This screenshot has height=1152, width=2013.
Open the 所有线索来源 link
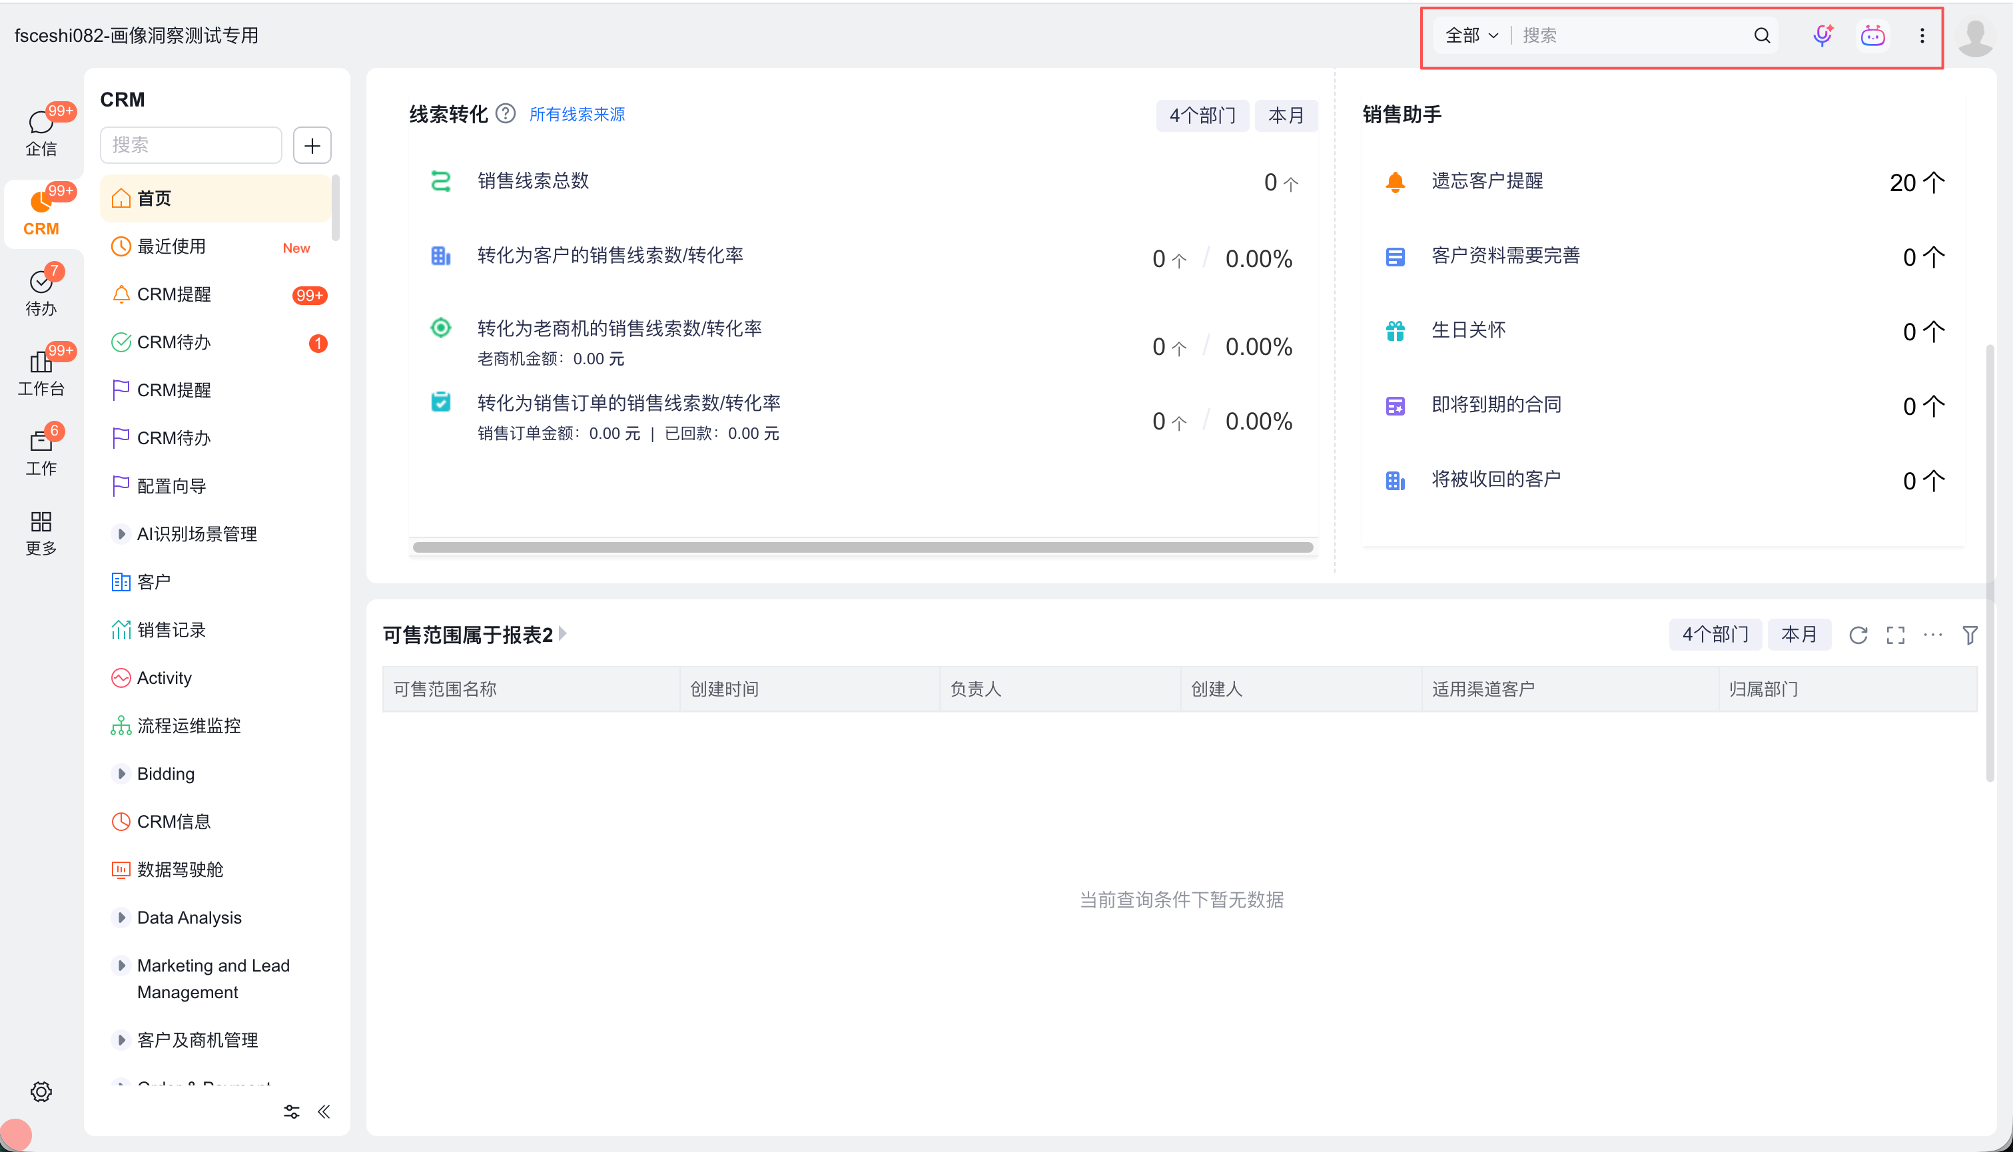(577, 114)
